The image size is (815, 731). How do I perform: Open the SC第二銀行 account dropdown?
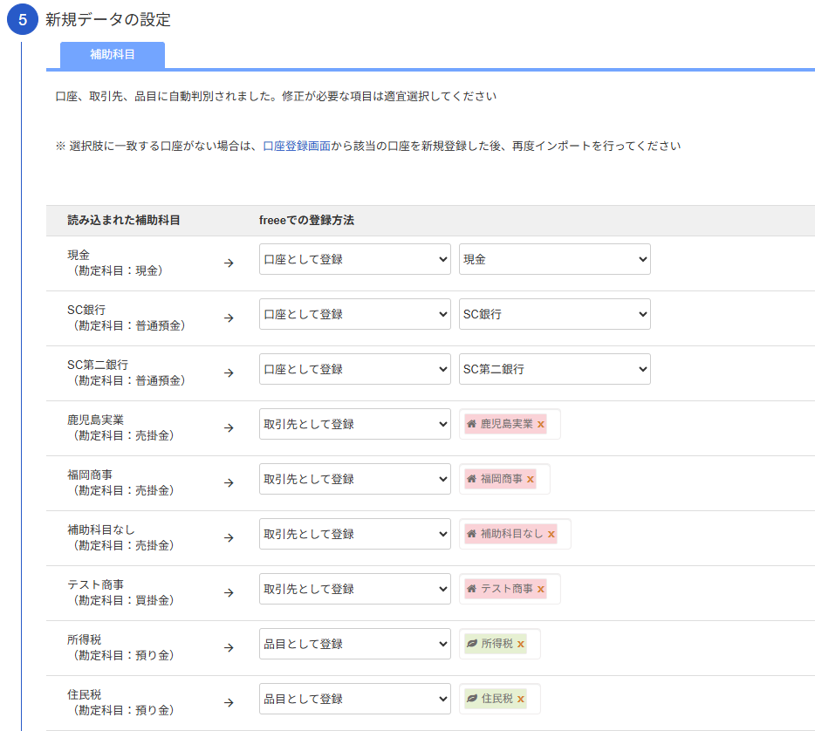554,369
